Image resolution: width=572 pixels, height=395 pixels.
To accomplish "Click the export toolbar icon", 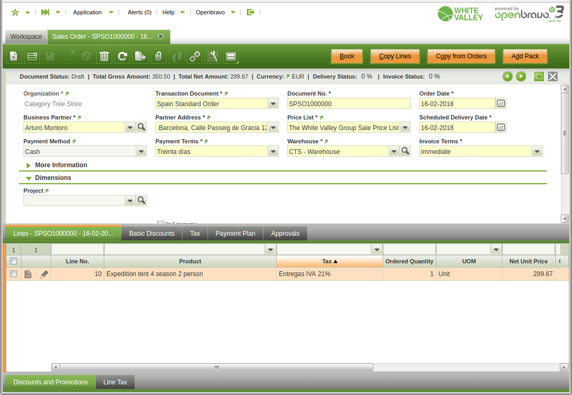I will coord(140,56).
